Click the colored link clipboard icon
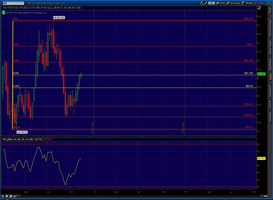This screenshot has height=200, width=273. 29,3
